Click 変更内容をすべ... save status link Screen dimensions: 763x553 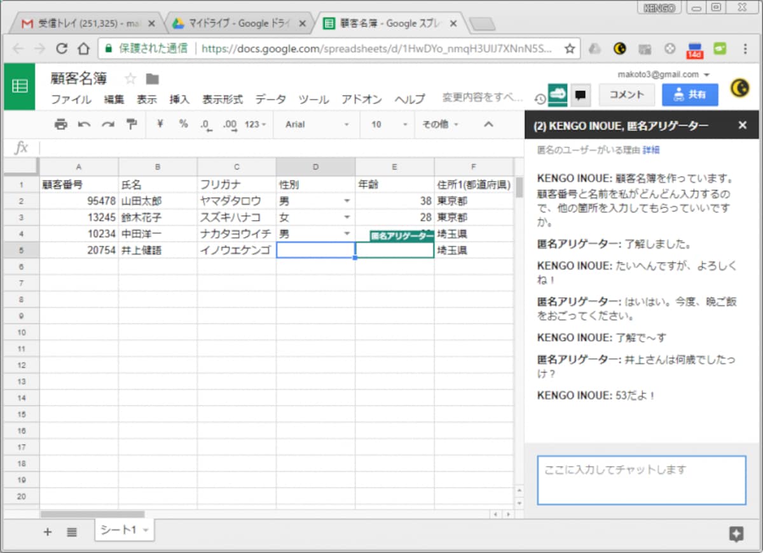coord(483,98)
